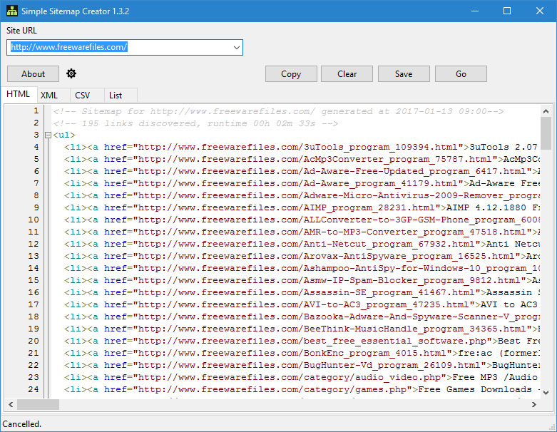
Task: Click line number 1 in the gutter
Action: click(36, 110)
